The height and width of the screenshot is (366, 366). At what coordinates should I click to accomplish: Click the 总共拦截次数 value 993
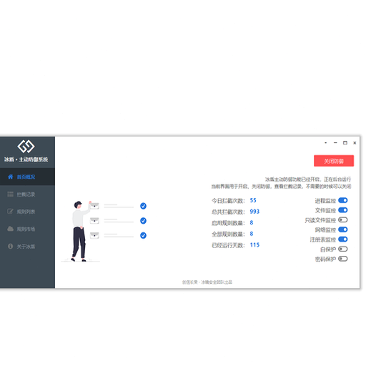pyautogui.click(x=254, y=212)
